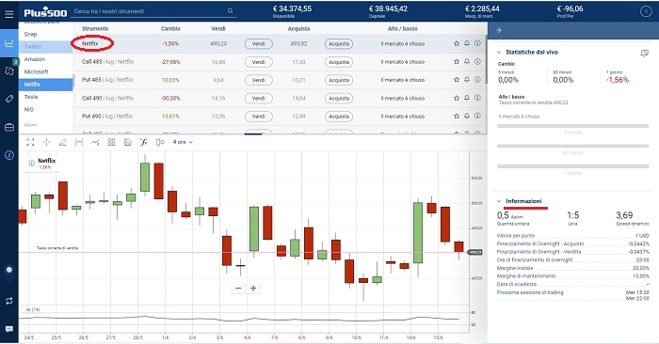This screenshot has height=344, width=659.
Task: Sort by Cambio column header
Action: click(170, 28)
